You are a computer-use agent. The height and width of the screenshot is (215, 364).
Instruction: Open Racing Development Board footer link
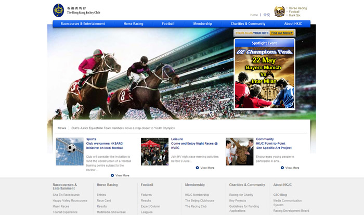point(291,211)
